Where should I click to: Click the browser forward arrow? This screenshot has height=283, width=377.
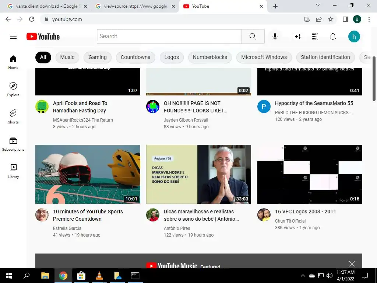click(x=20, y=19)
